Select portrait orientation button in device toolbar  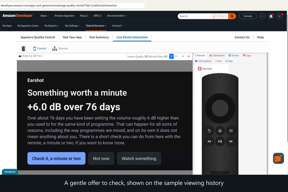click(172, 56)
